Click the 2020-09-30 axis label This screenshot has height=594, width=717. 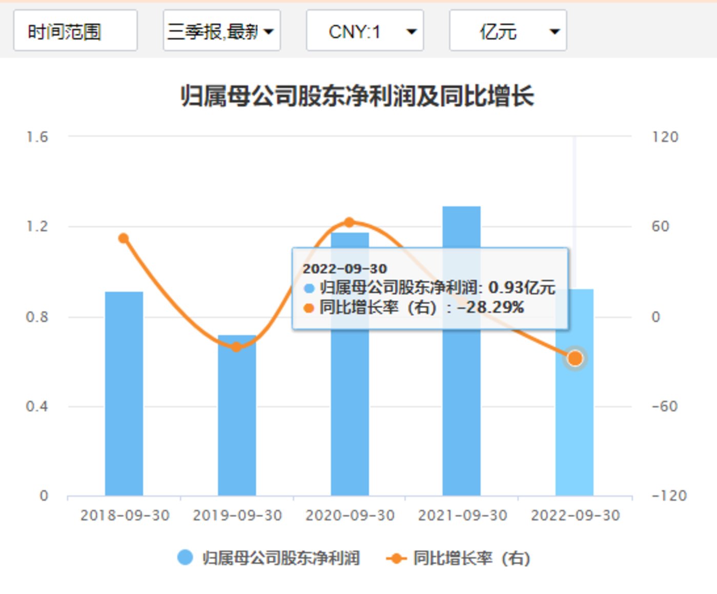coord(350,515)
